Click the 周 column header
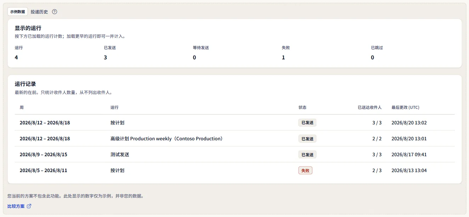469x217 pixels. (22, 107)
